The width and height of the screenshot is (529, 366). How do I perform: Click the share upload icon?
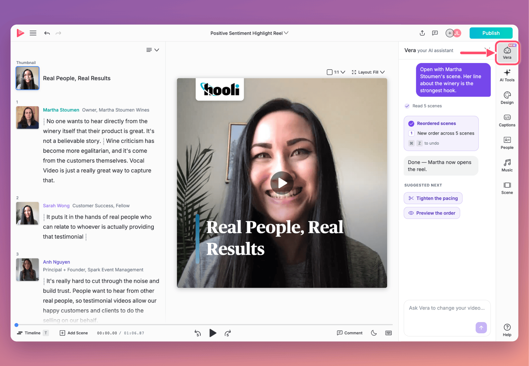[x=422, y=33]
